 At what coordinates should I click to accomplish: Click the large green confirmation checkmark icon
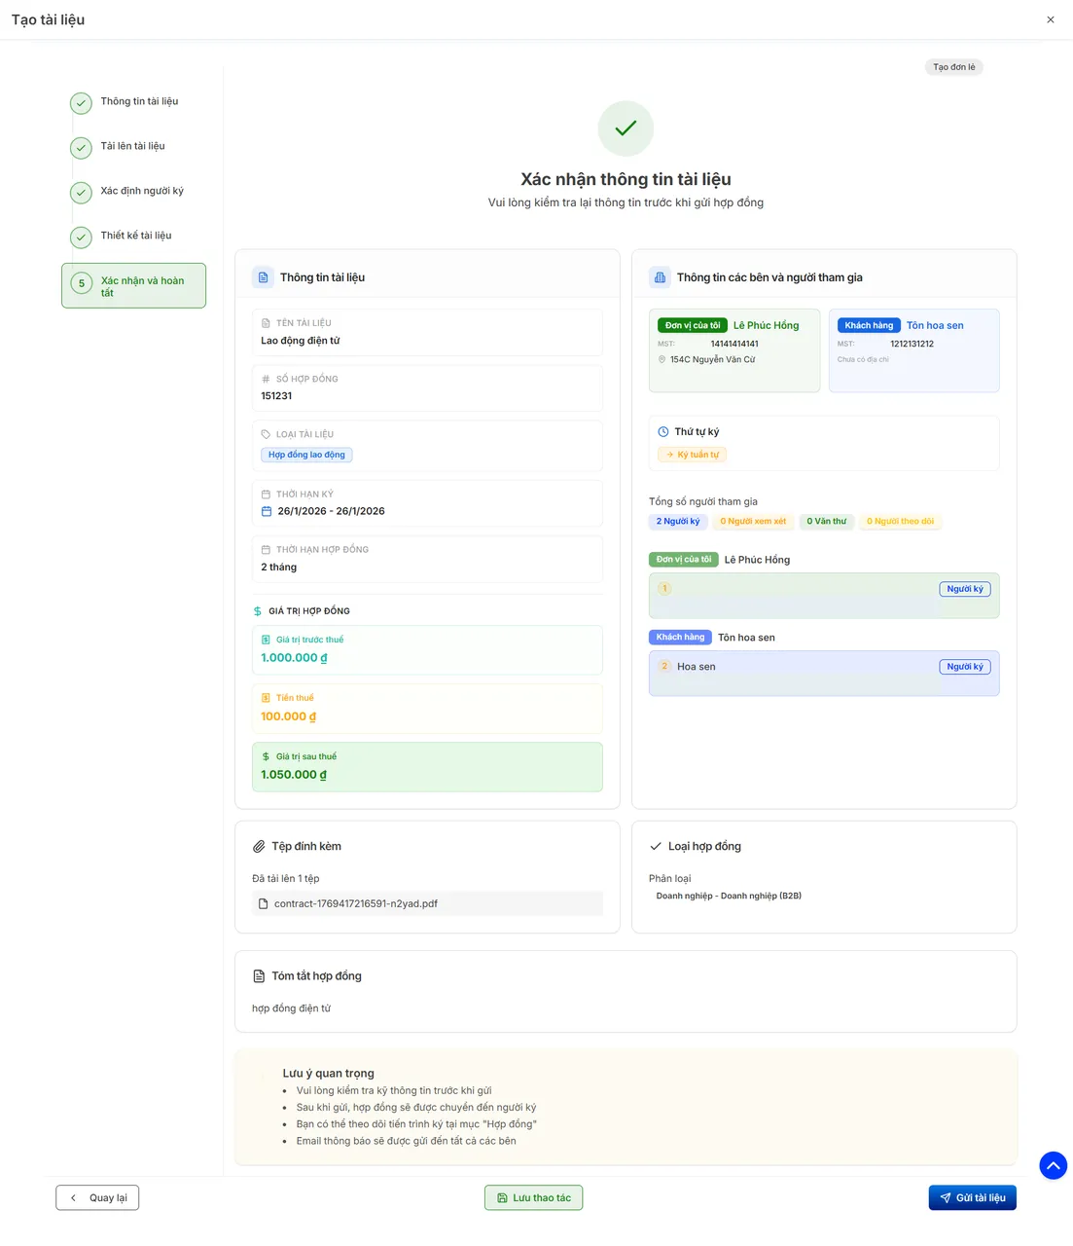point(626,128)
